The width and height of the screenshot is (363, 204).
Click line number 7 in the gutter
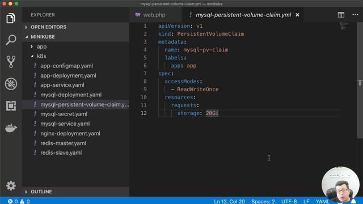coord(145,74)
